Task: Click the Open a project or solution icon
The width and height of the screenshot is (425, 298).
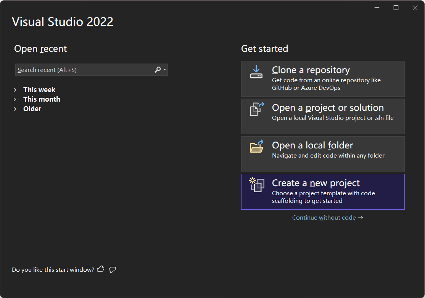Action: 257,109
